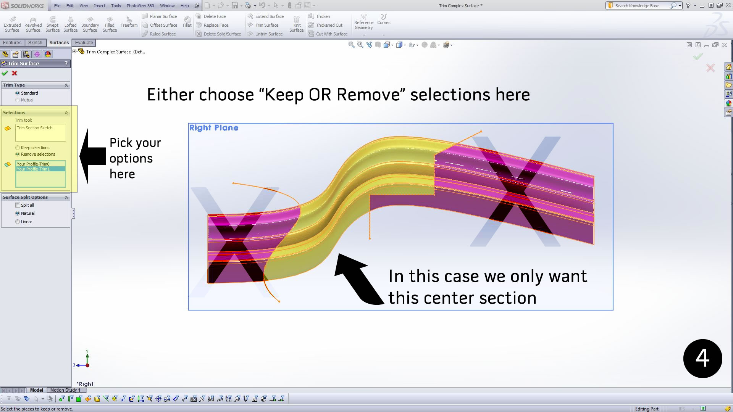The image size is (733, 412).
Task: Select Mutual trim type radio
Action: 18,100
